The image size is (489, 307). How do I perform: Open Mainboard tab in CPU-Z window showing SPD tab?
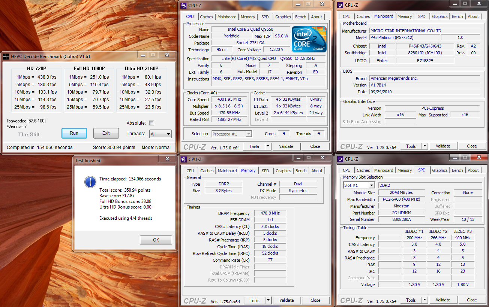coord(384,170)
